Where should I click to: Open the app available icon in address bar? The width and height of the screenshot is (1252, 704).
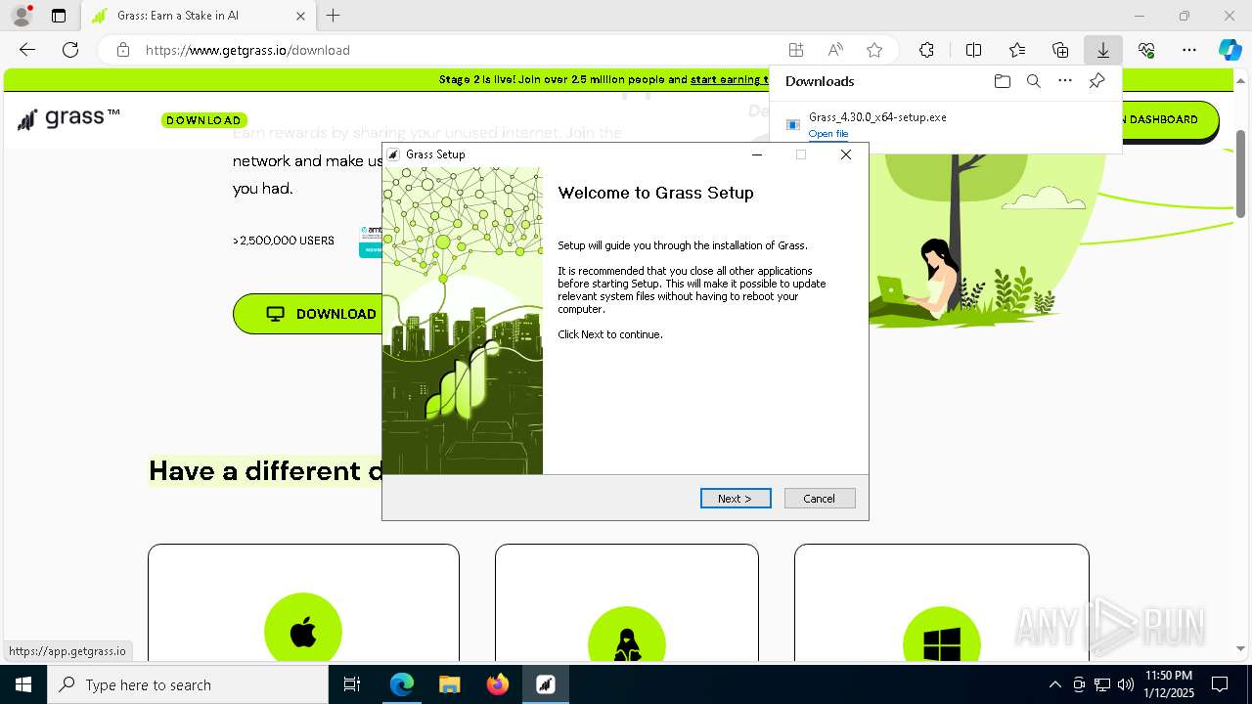[x=796, y=50]
